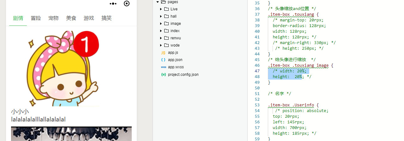Image resolution: width=404 pixels, height=141 pixels.
Task: Open app.wxss file in the tree
Action: tap(176, 67)
